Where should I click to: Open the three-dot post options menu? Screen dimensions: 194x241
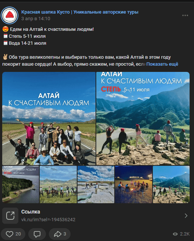point(185,15)
